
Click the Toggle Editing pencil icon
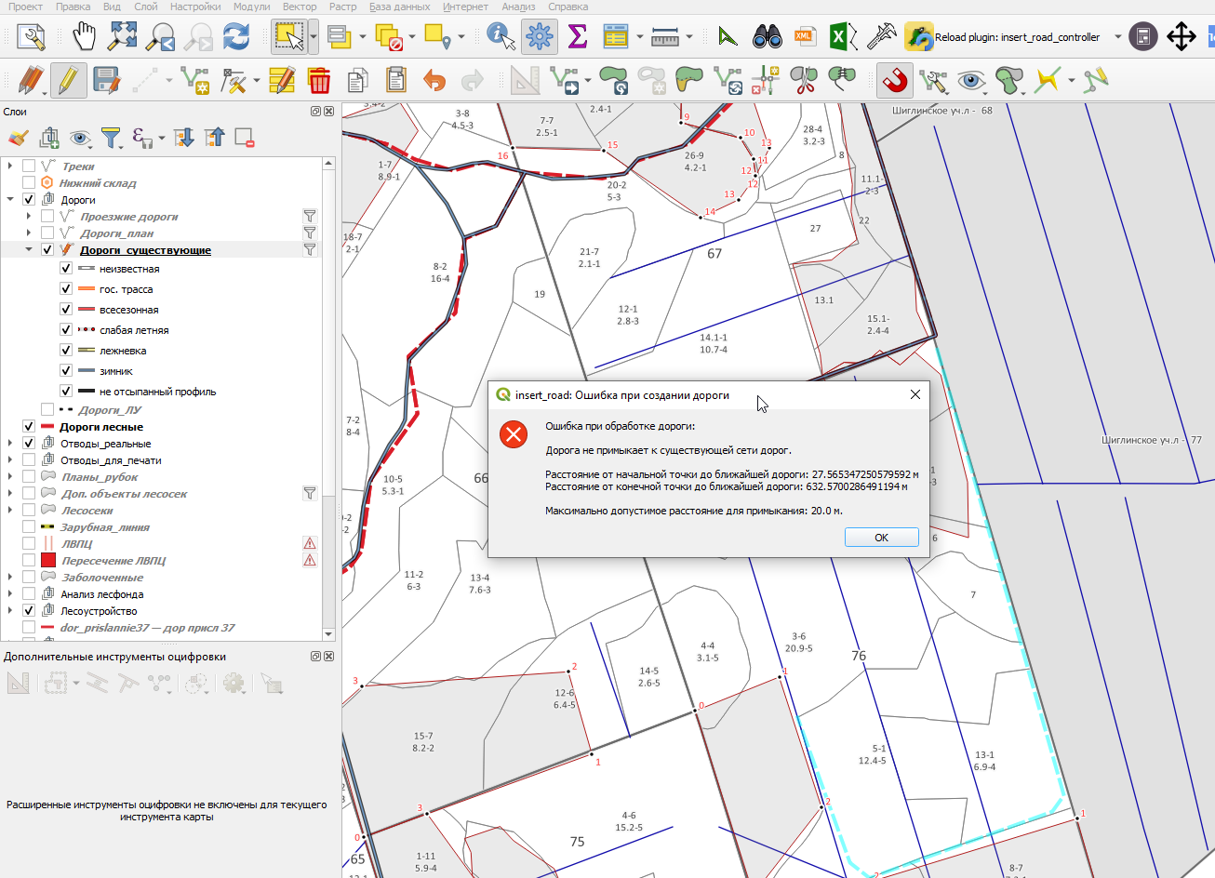68,81
